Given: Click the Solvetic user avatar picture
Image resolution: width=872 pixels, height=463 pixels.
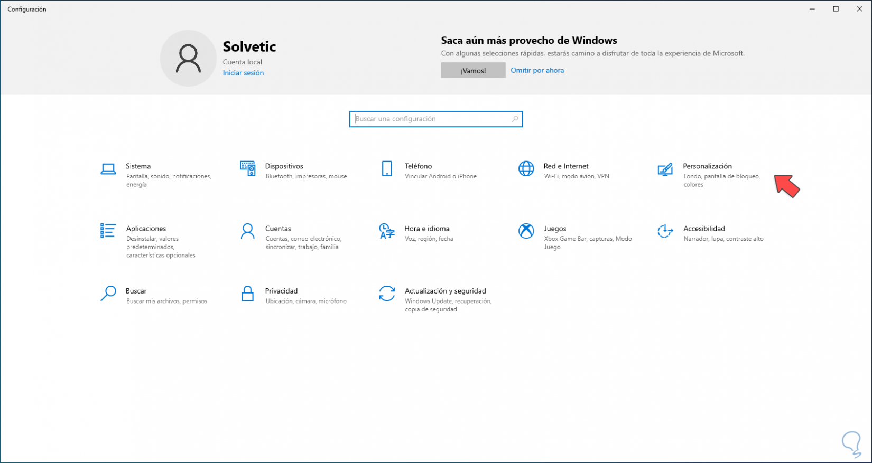Looking at the screenshot, I should click(x=188, y=58).
